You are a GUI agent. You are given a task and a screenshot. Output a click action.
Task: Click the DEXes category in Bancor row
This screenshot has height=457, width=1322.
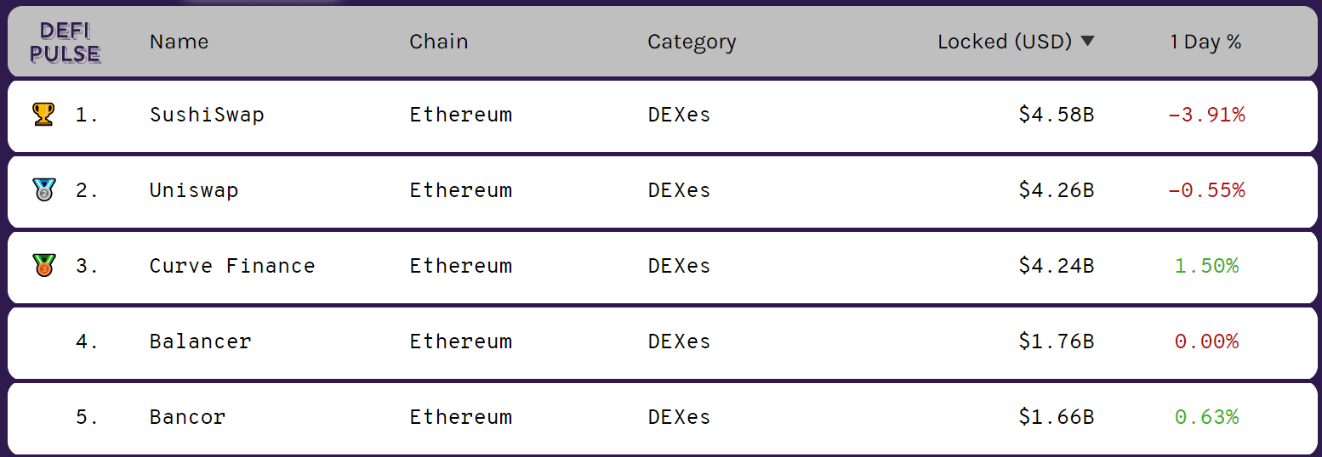pyautogui.click(x=679, y=417)
